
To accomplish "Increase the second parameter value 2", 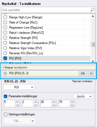I will coord(35,102).
